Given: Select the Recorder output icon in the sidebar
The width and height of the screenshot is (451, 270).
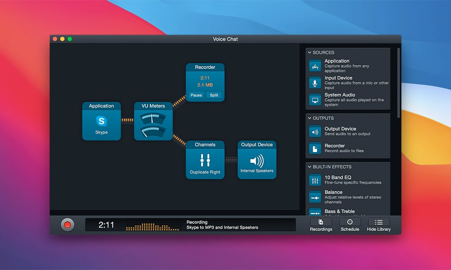Looking at the screenshot, I should point(315,148).
